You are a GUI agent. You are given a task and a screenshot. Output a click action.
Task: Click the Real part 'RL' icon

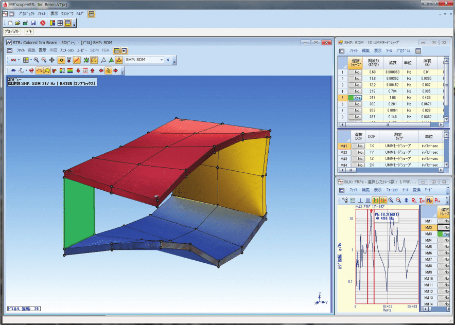[x=414, y=200]
